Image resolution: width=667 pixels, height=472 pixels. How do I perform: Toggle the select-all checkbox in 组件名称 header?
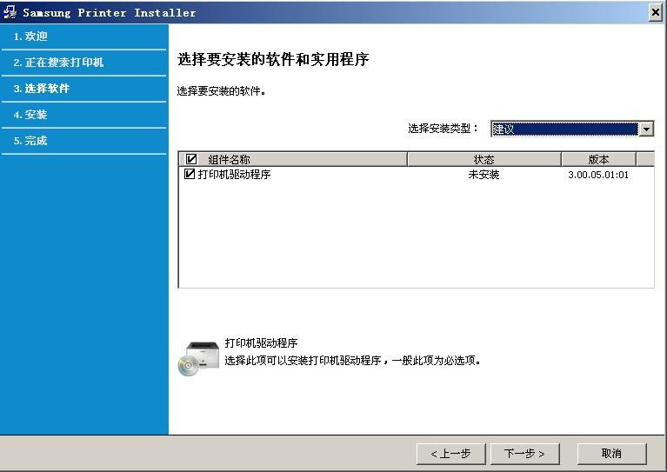(x=191, y=159)
